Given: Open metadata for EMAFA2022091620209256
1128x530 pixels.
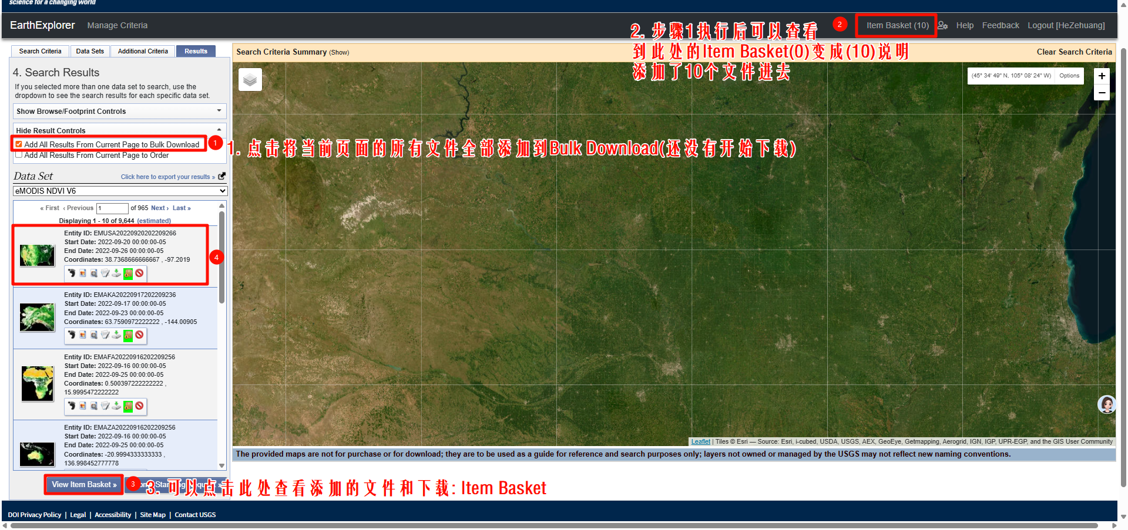Looking at the screenshot, I should click(105, 406).
